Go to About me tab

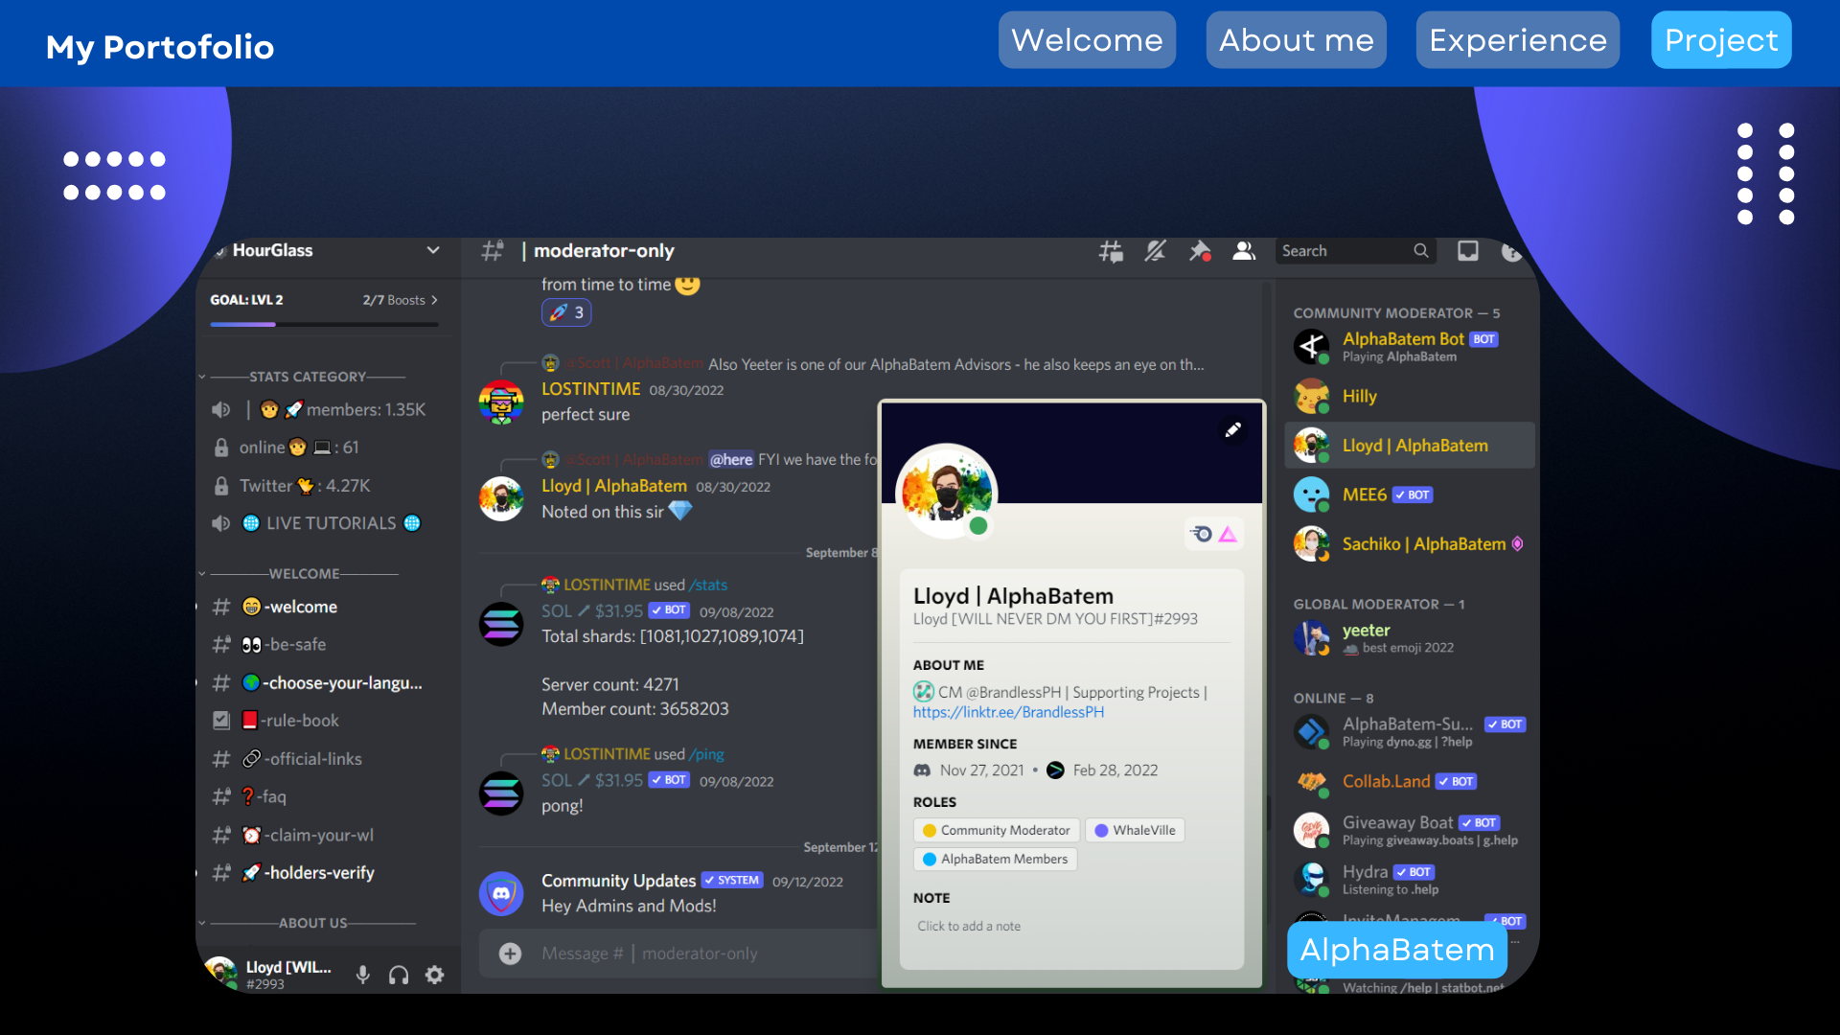tap(1296, 40)
